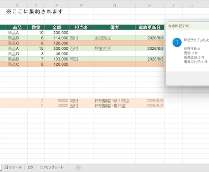209x172 pixels.
Task: Click the 処理件数: 6 line in dialog
Action: [x=192, y=49]
